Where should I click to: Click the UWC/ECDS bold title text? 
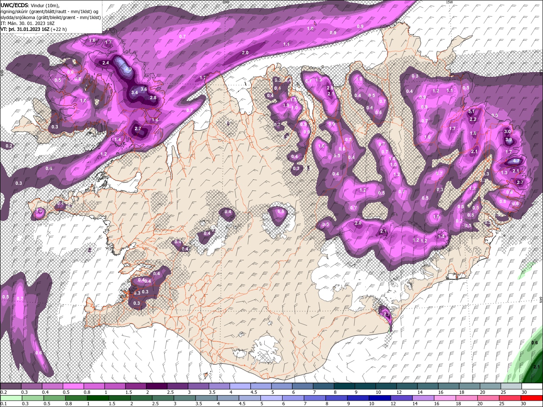point(14,5)
